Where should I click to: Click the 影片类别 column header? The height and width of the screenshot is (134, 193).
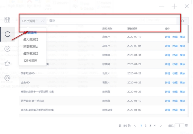[107, 29]
